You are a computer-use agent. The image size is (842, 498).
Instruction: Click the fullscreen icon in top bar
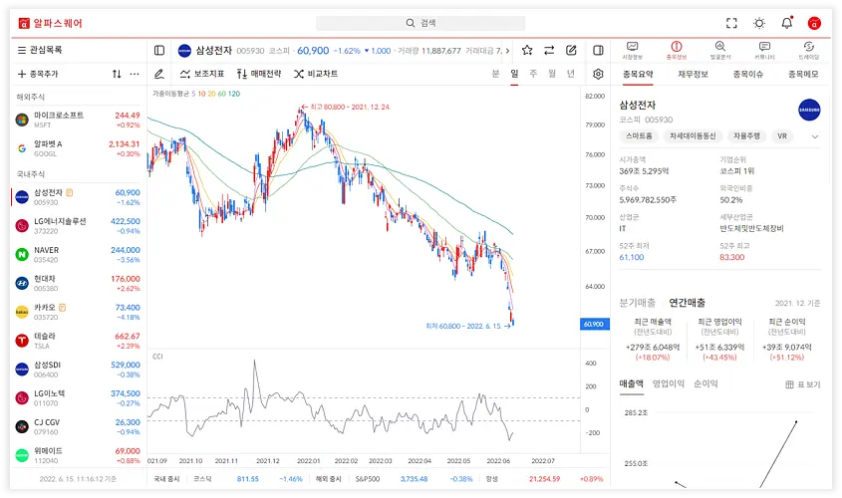pos(731,23)
